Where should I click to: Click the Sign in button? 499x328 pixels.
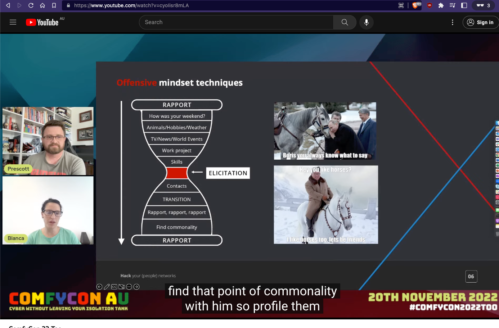[x=480, y=22]
